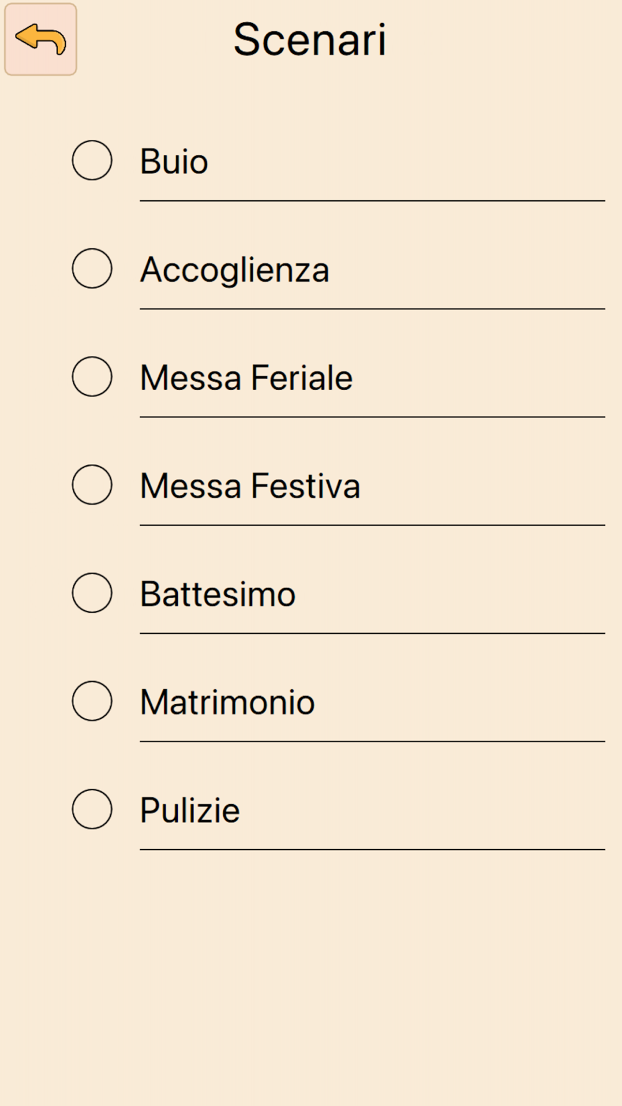The image size is (622, 1106).
Task: Click the Battesimo scenario name
Action: point(218,594)
